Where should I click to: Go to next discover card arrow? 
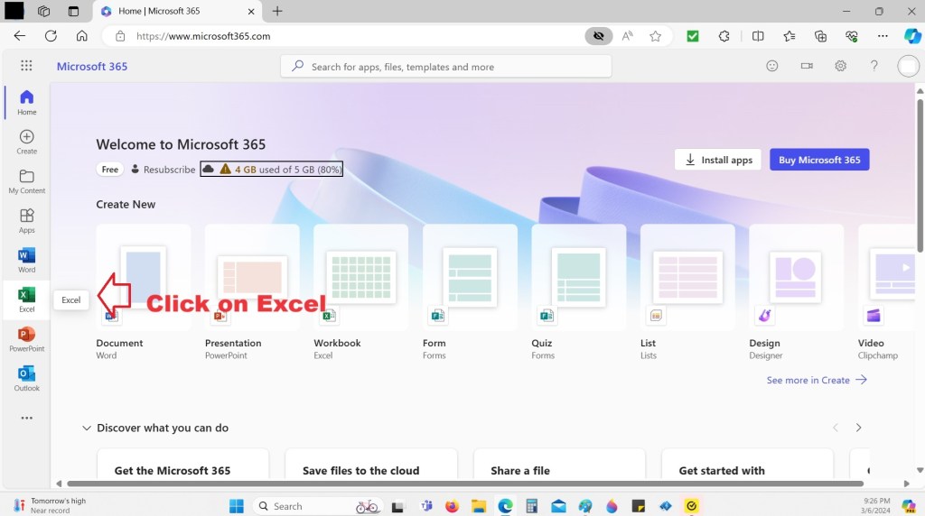click(x=858, y=428)
